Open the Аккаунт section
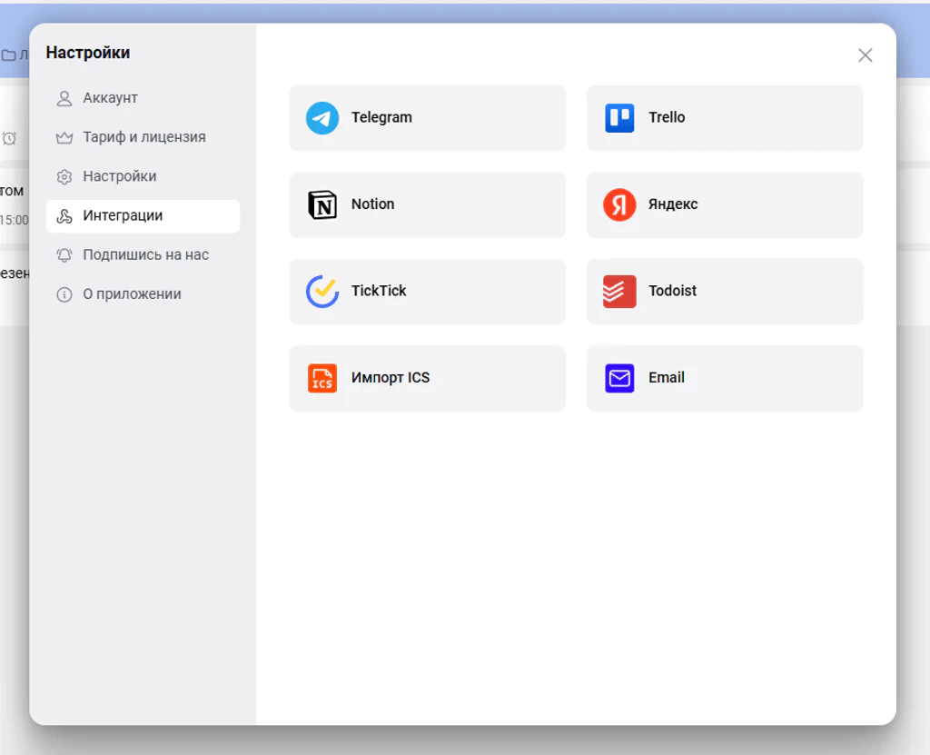This screenshot has height=755, width=930. pyautogui.click(x=143, y=98)
